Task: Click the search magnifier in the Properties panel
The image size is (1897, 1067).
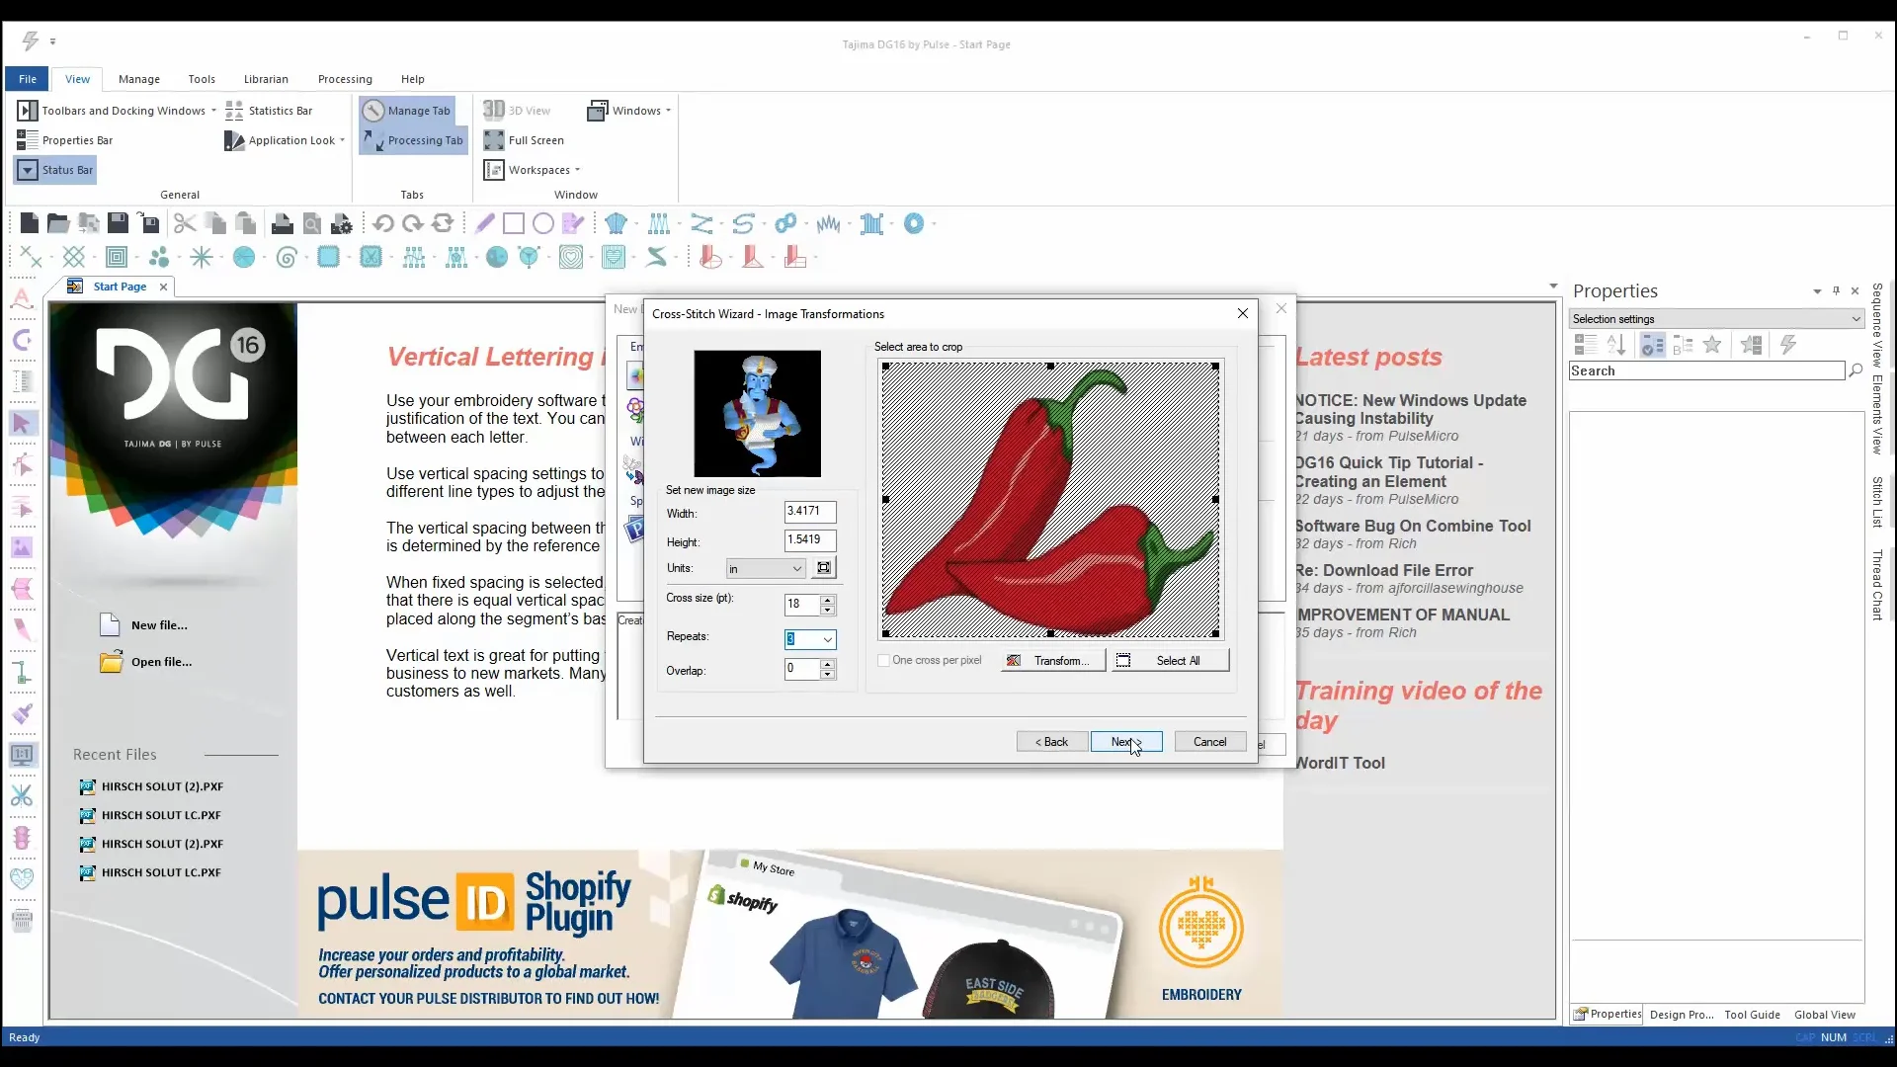Action: [1856, 370]
